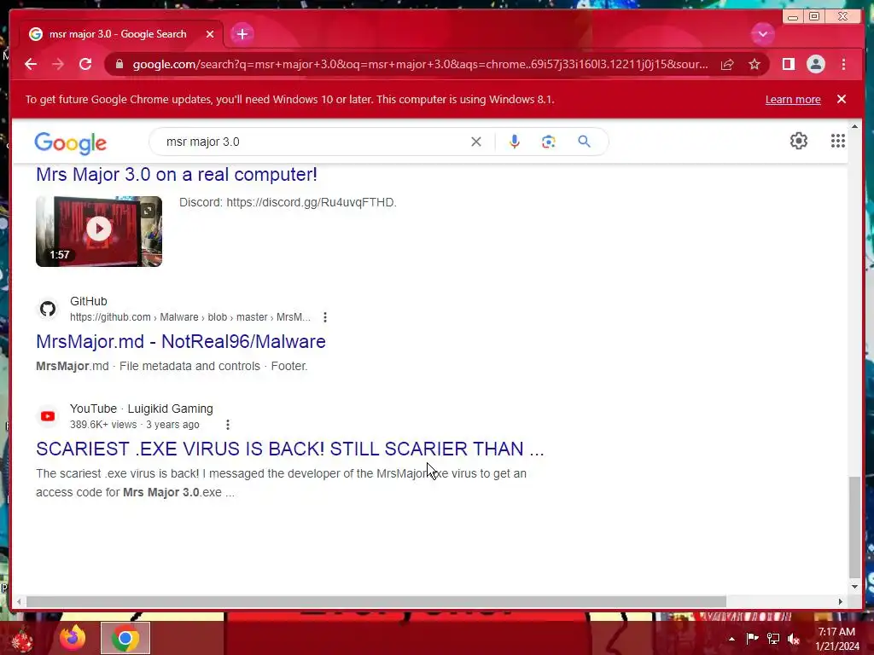Open Chrome's side panel

click(788, 64)
